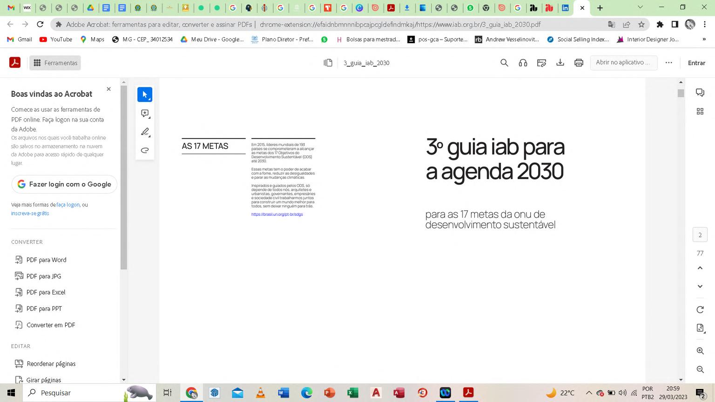The width and height of the screenshot is (715, 402).
Task: Select Reordenar páginas tool
Action: point(45,363)
